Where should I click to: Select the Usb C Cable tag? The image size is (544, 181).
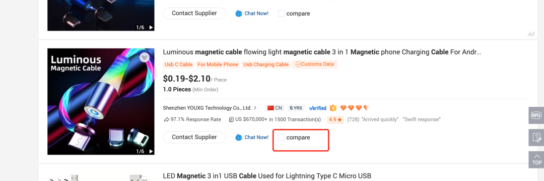pos(179,65)
